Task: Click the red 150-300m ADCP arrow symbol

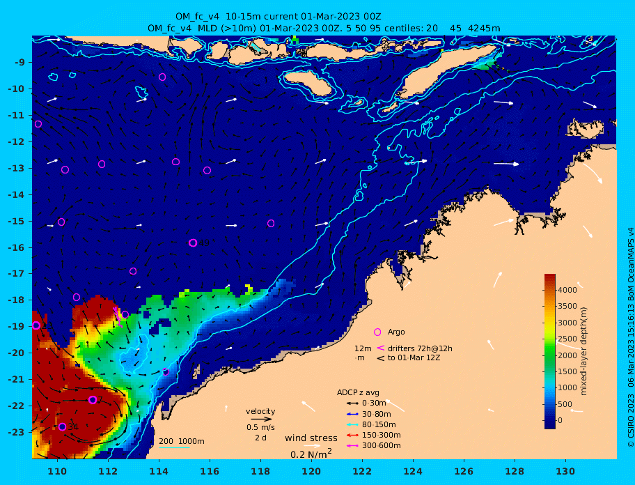Action: coord(352,435)
